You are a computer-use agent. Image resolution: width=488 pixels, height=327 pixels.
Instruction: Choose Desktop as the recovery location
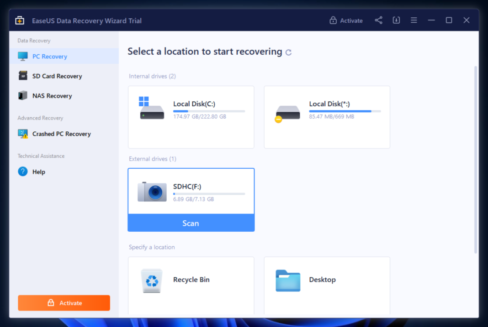[327, 280]
